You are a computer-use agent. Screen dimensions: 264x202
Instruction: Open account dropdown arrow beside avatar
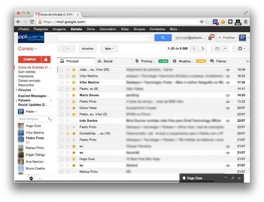pyautogui.click(x=248, y=38)
